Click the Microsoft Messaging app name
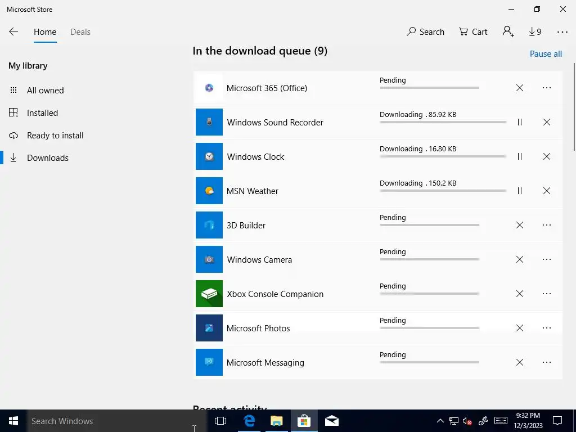Image resolution: width=576 pixels, height=432 pixels. click(x=265, y=363)
